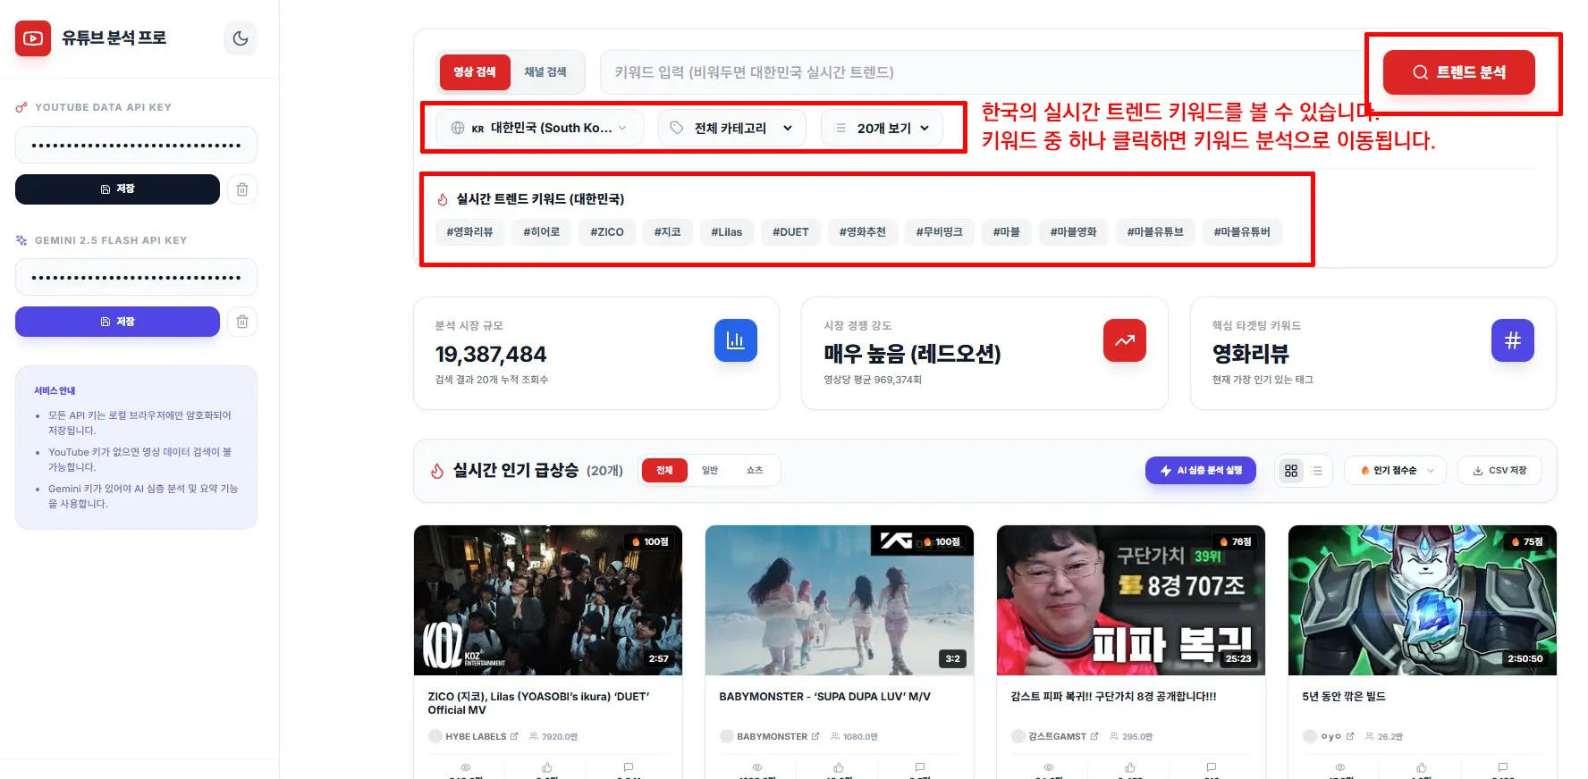Viewport: 1588px width, 779px height.
Task: Select the #마블 trend keyword
Action: click(1006, 232)
